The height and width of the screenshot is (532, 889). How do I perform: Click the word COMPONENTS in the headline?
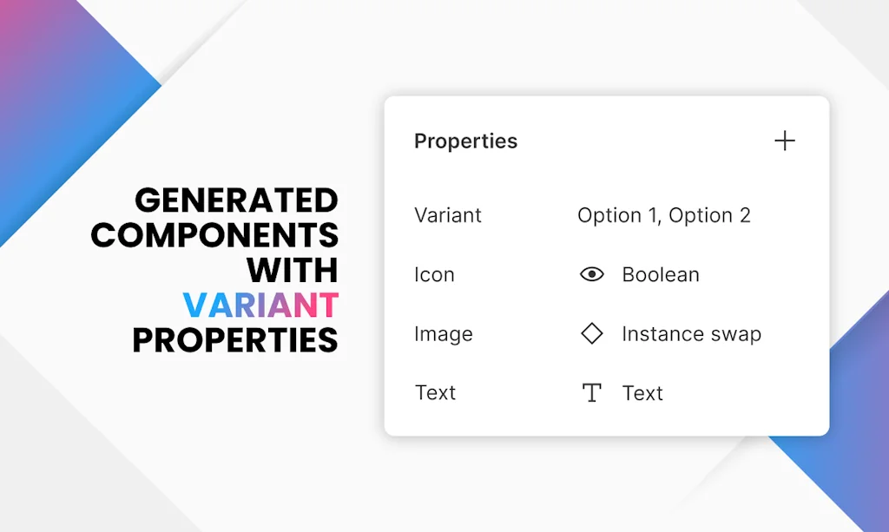pos(214,235)
